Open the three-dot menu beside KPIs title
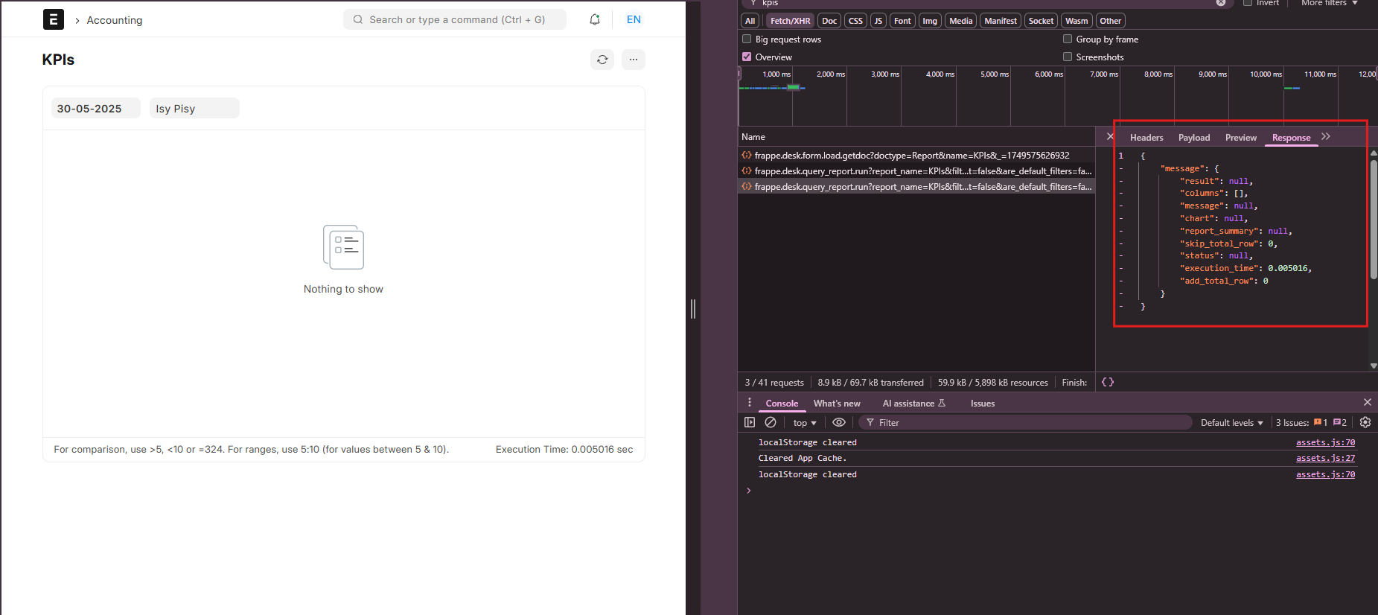The width and height of the screenshot is (1378, 615). [634, 60]
